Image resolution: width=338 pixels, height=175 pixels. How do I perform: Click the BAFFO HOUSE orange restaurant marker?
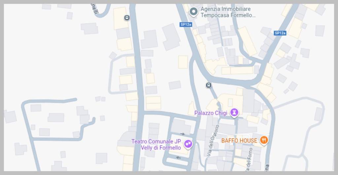(264, 140)
